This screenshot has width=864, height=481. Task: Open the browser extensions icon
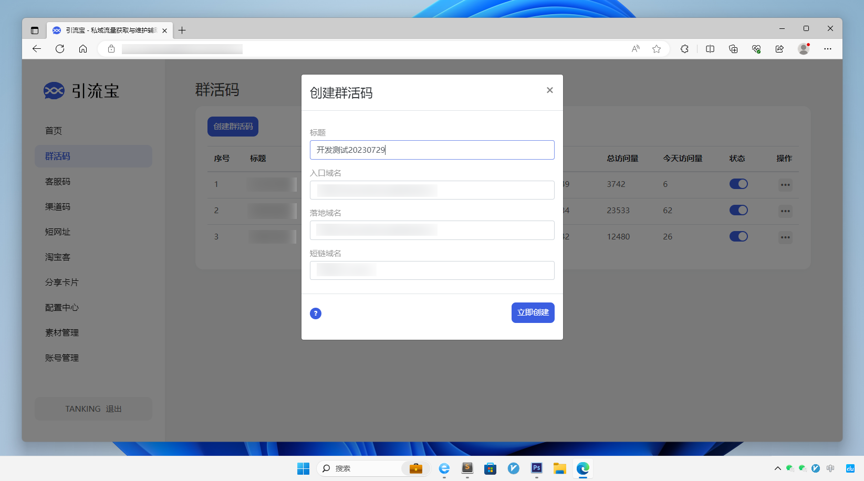(x=684, y=49)
